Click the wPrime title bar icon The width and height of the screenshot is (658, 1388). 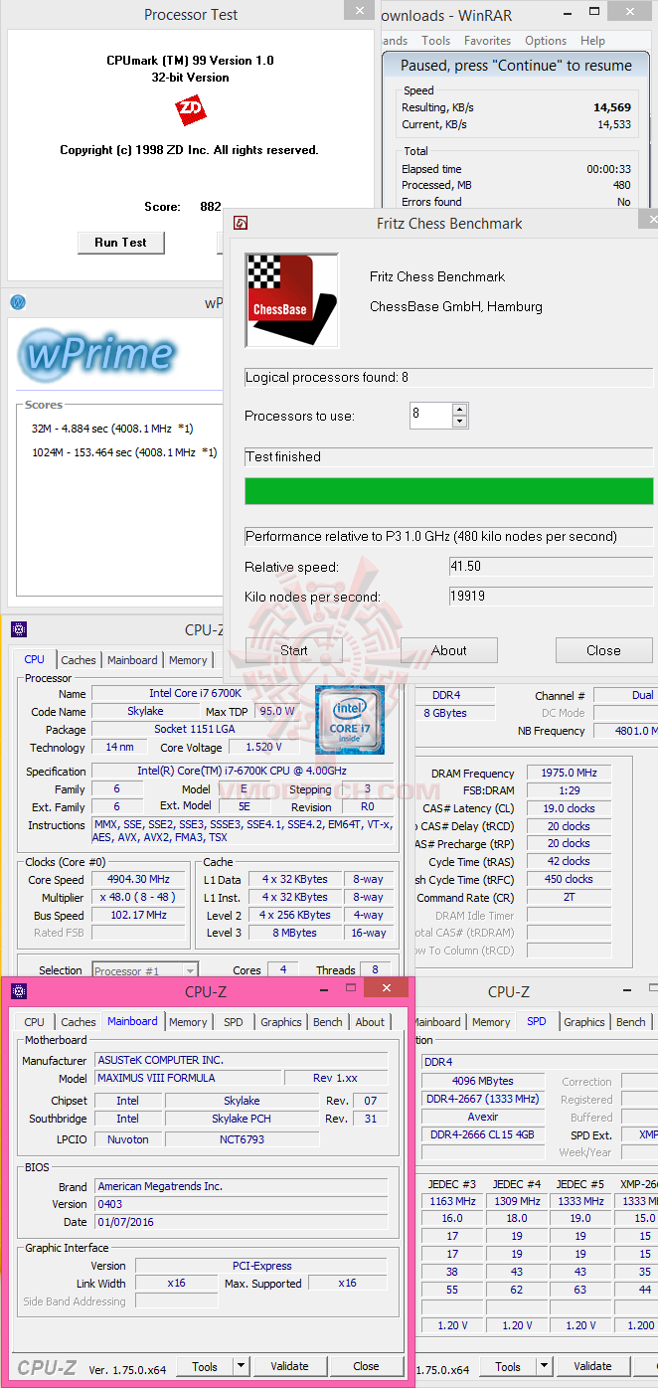point(17,302)
